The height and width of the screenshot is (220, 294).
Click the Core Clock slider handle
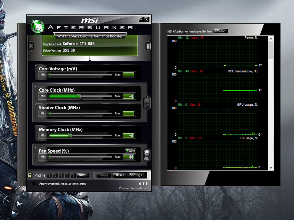(79, 96)
